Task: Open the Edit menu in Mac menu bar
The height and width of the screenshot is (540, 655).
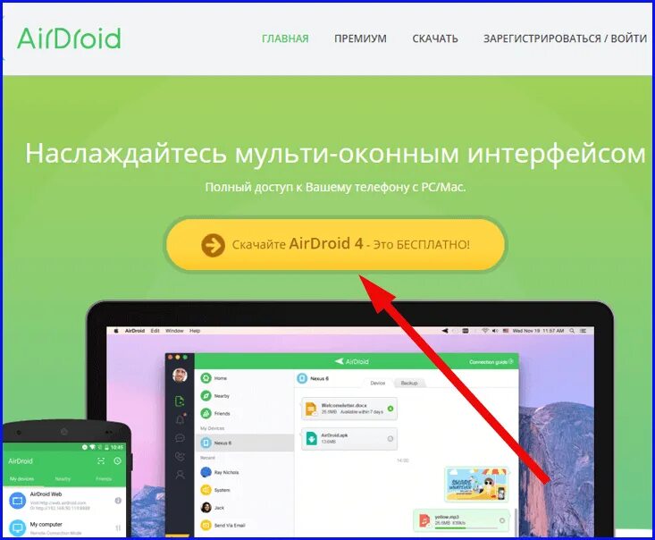Action: coord(155,331)
